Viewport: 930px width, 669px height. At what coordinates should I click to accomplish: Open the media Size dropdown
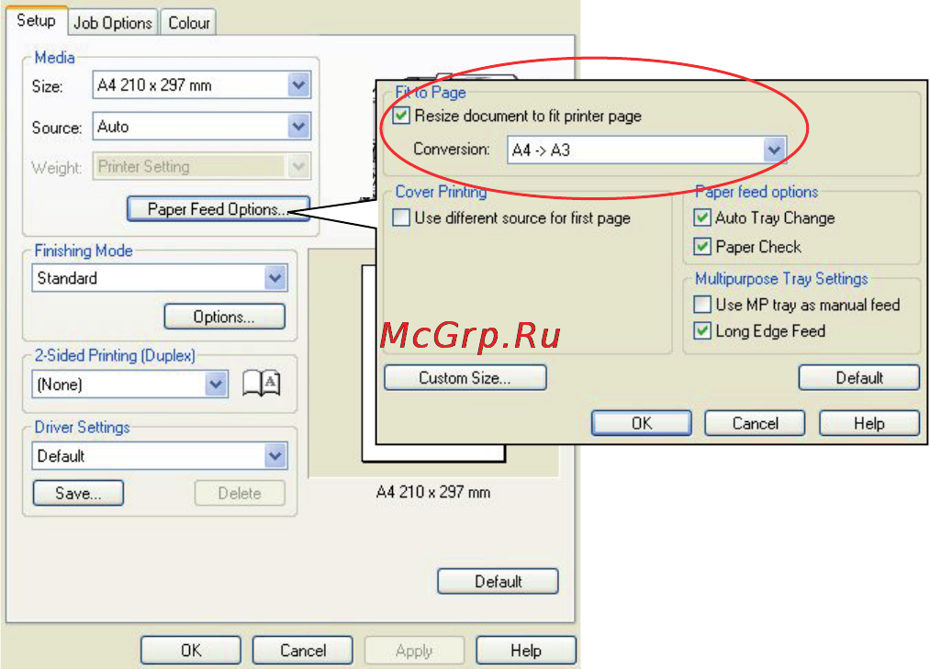coord(202,84)
